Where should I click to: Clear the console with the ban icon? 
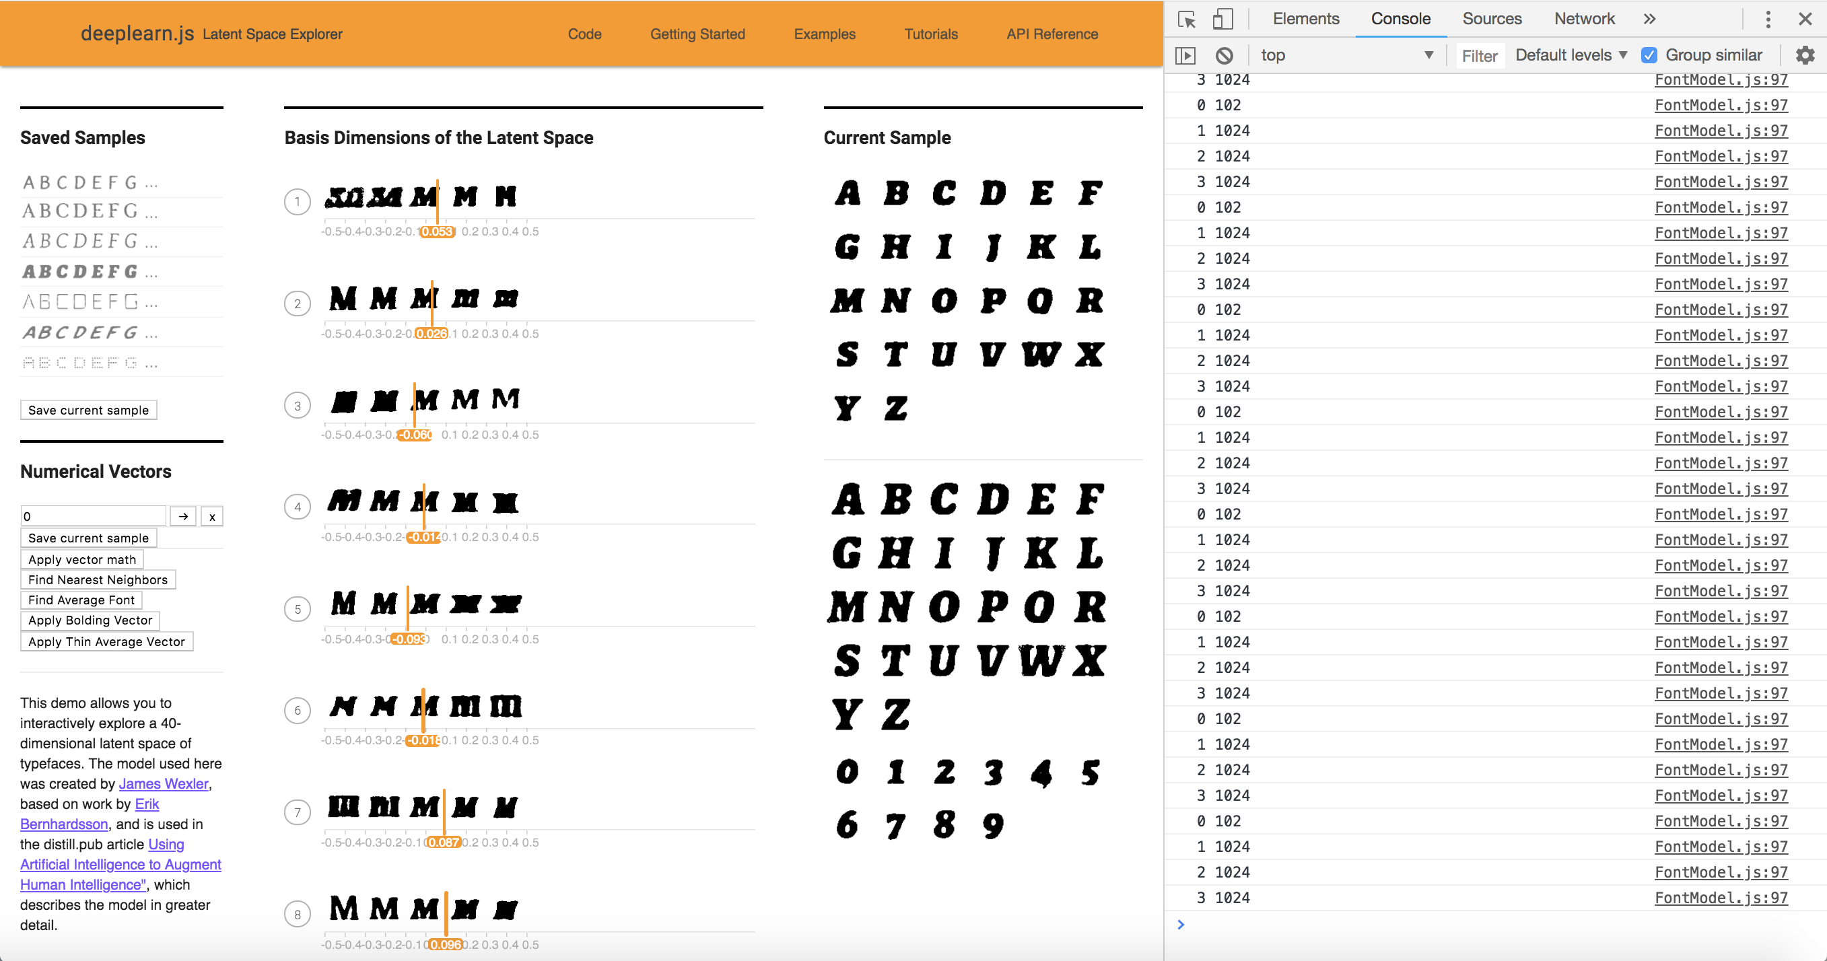[1224, 55]
